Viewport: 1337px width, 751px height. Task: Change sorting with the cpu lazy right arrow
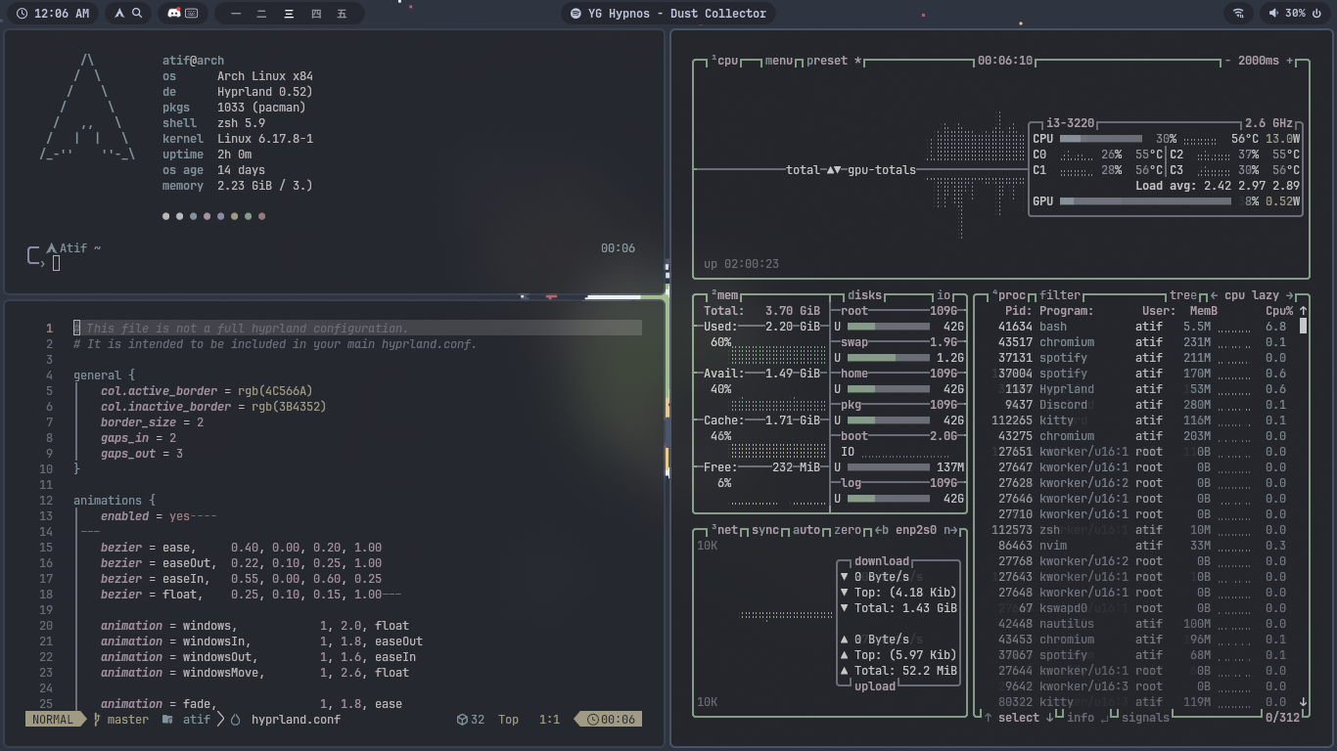pyautogui.click(x=1289, y=295)
